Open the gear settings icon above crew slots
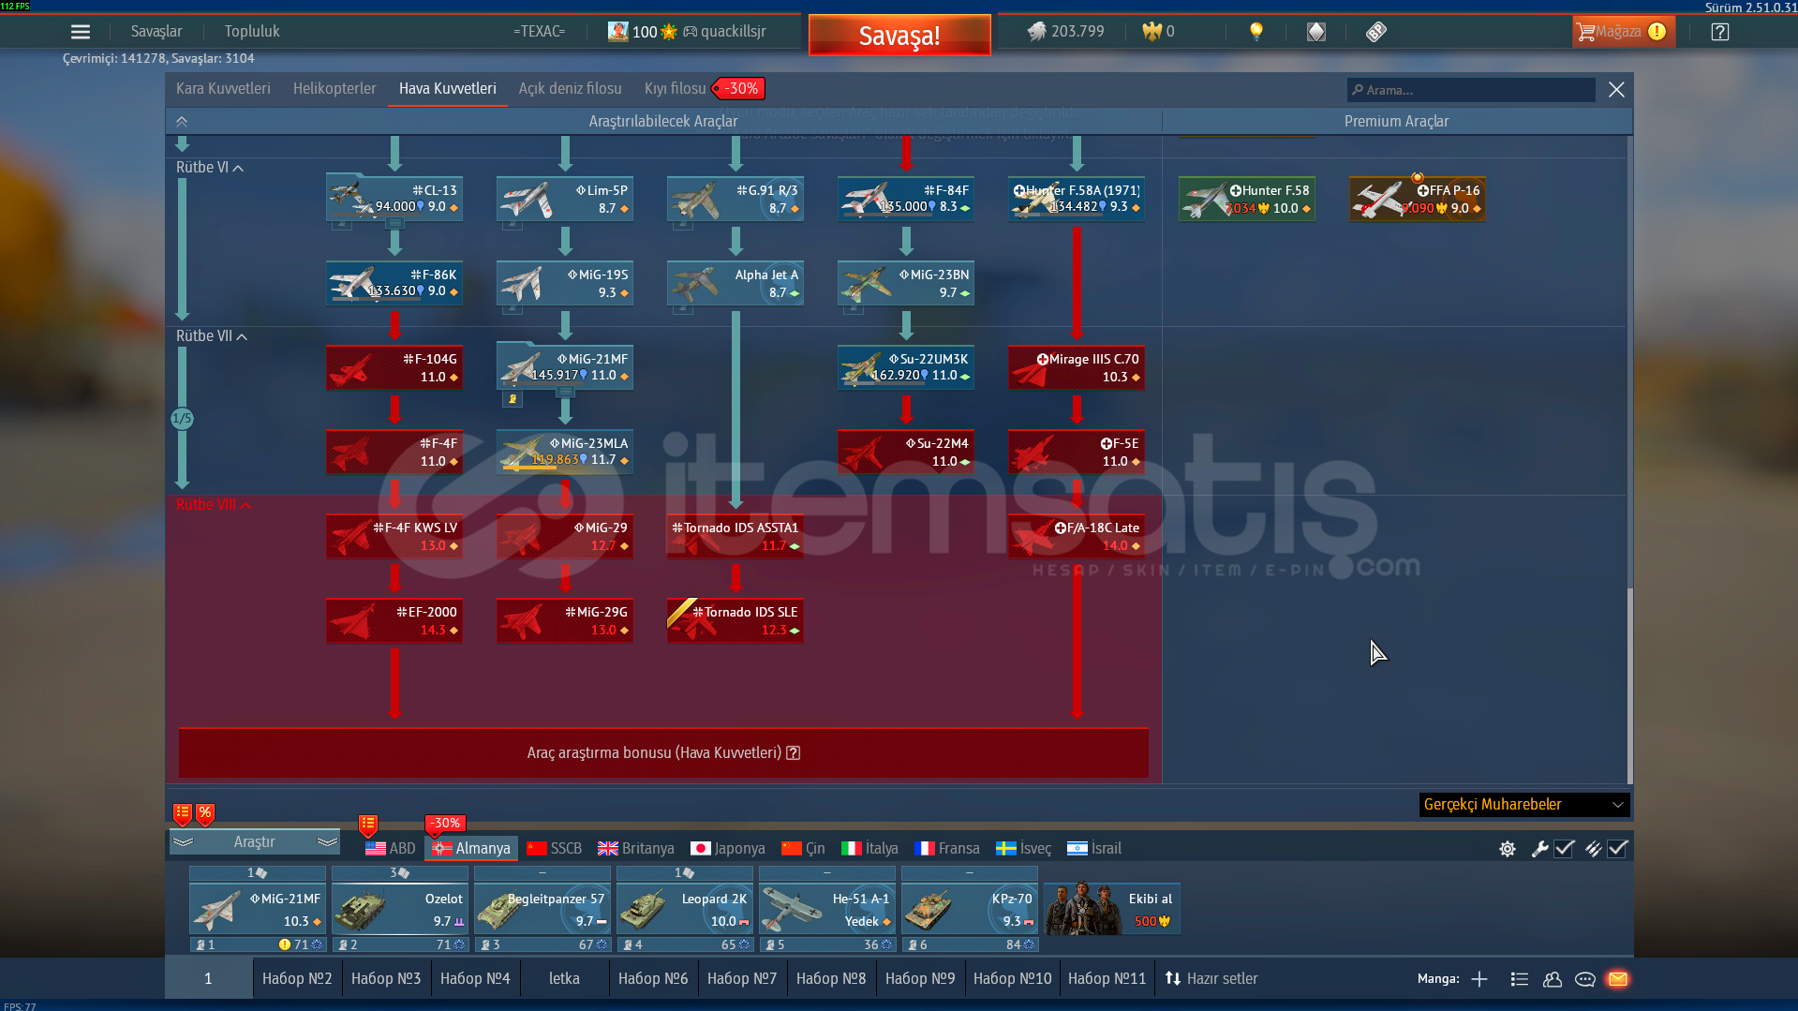This screenshot has height=1011, width=1798. (1507, 849)
